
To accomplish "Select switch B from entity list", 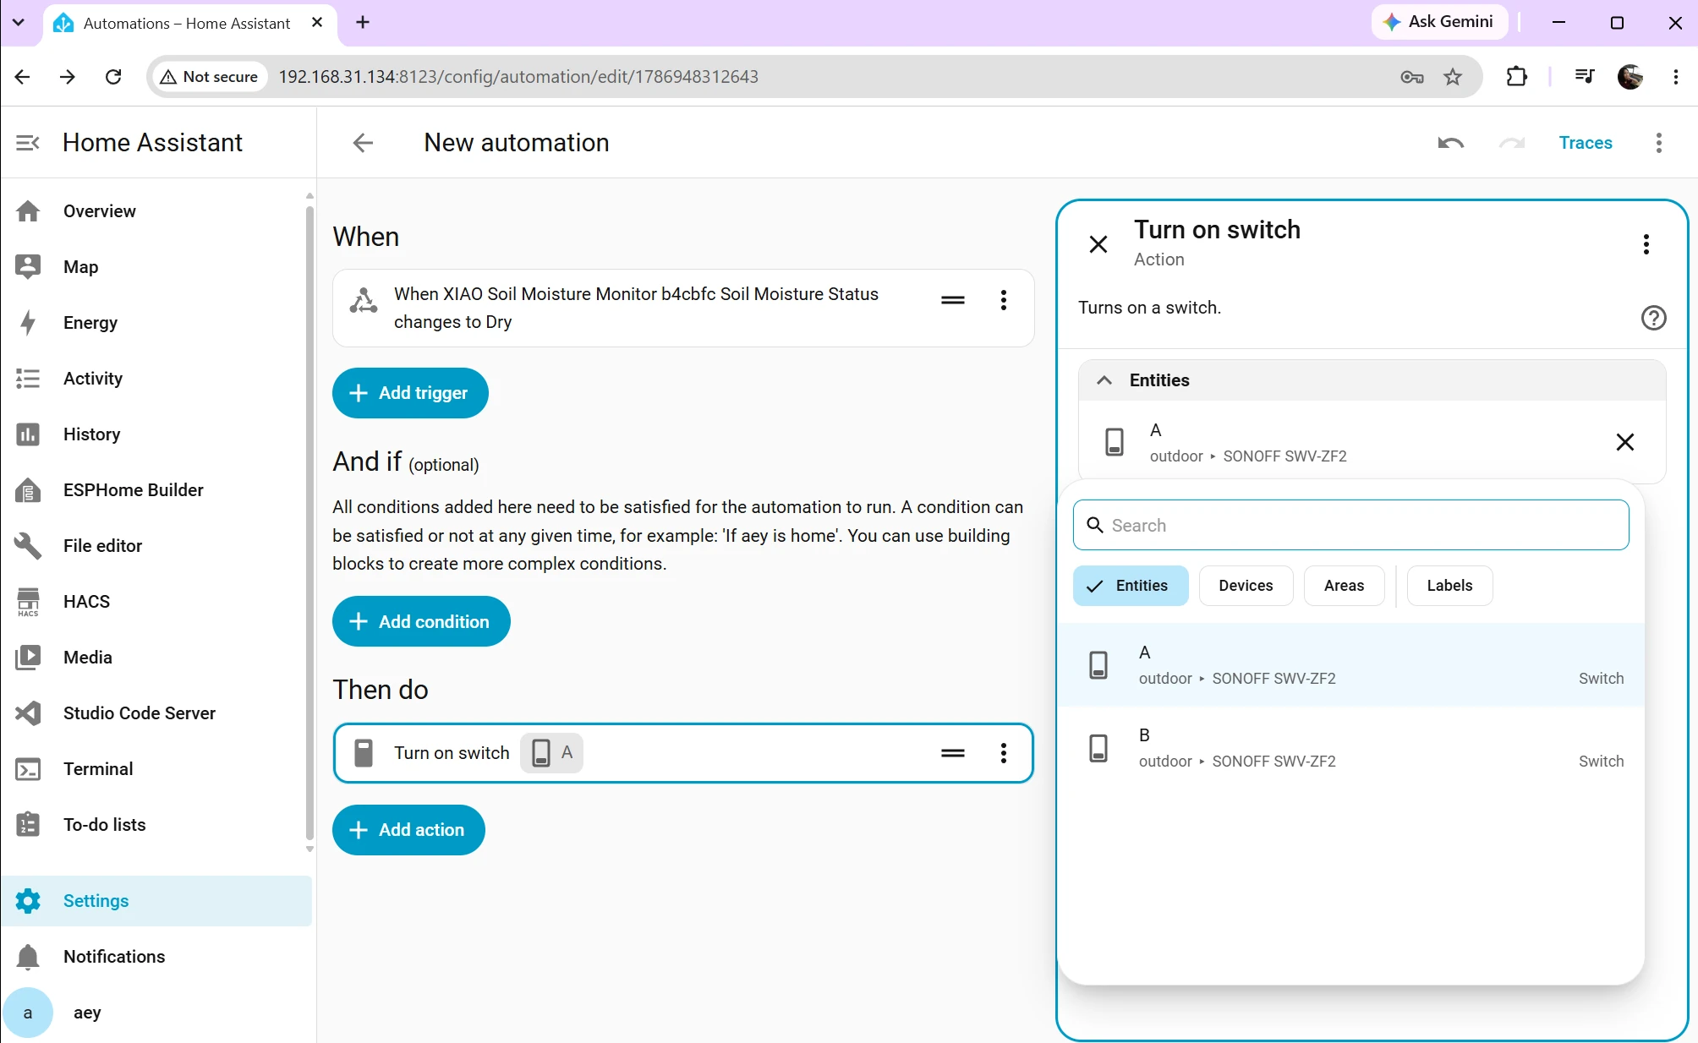I will click(x=1351, y=748).
